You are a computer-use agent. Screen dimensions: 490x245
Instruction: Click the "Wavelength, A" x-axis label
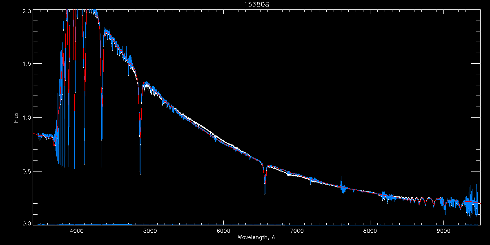point(256,237)
